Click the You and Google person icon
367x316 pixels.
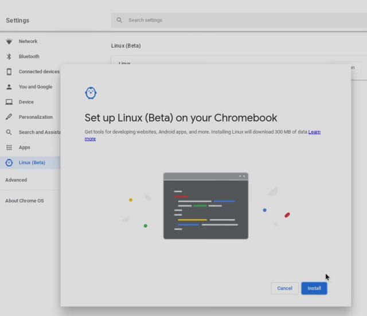click(x=9, y=87)
